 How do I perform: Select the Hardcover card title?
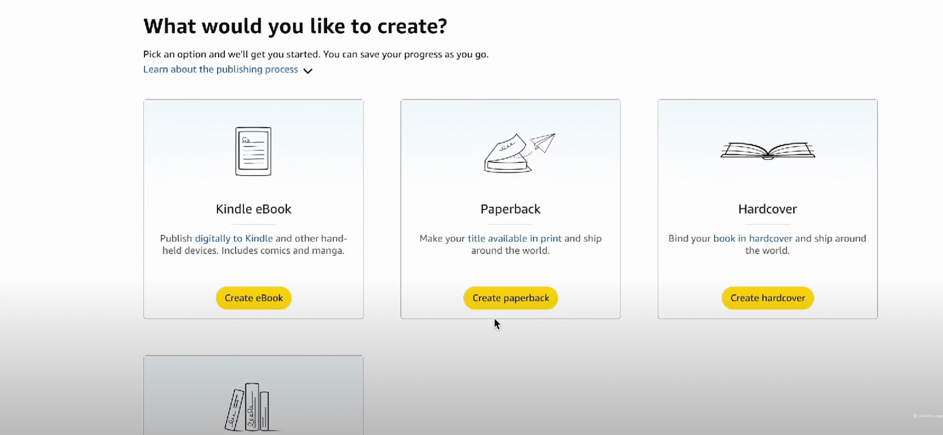click(767, 209)
